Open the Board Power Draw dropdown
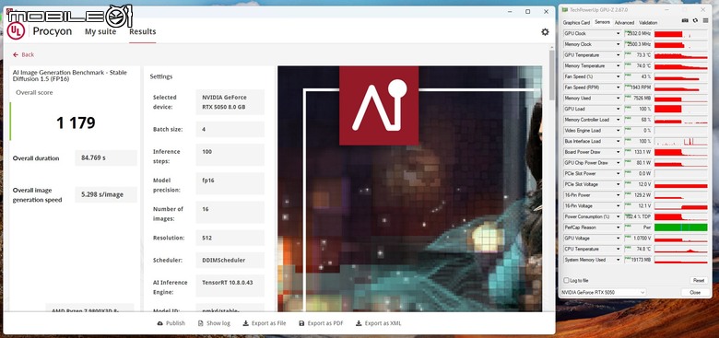719x338 pixels. (x=619, y=152)
